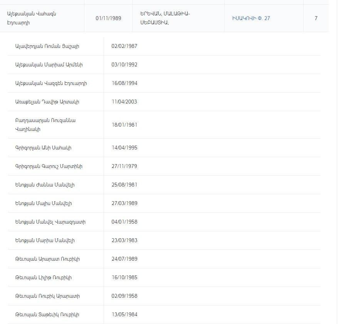Select the row Թեւոսյան Ռուբիկ Արարատի
The image size is (356, 324).
[x=164, y=296]
